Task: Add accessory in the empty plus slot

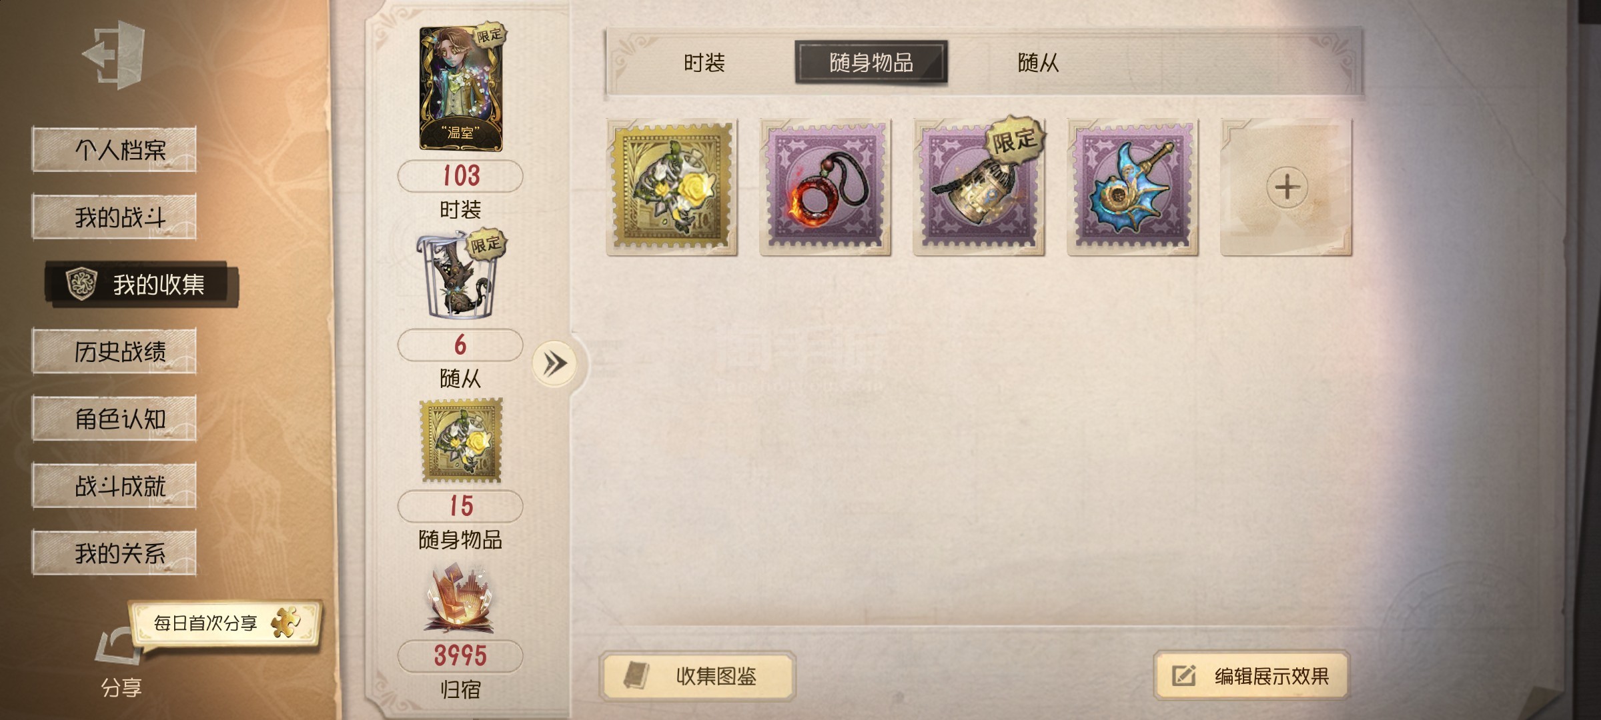Action: pyautogui.click(x=1286, y=187)
